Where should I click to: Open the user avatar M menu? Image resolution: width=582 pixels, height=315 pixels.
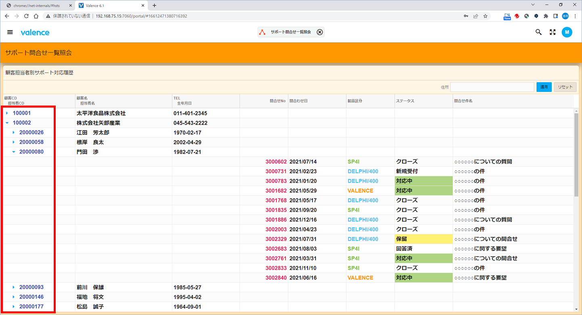567,32
